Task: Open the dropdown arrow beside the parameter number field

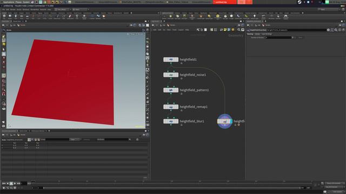Action: coord(293,38)
